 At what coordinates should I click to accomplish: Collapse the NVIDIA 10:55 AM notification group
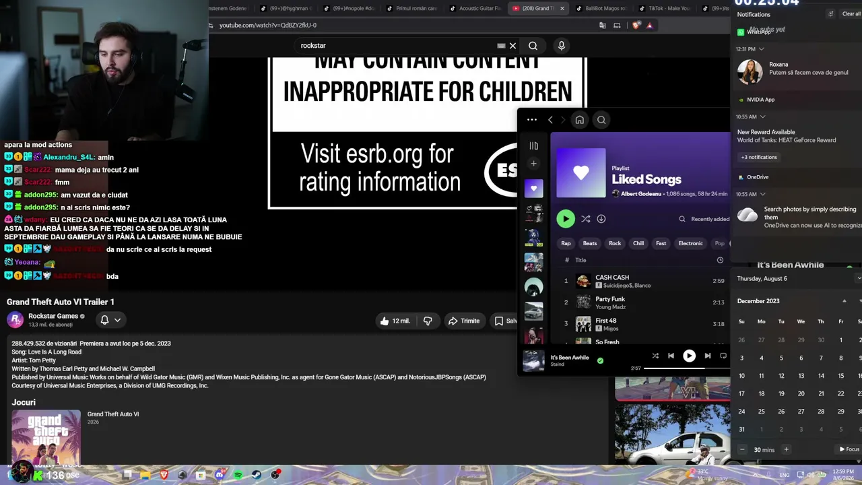[x=763, y=117]
